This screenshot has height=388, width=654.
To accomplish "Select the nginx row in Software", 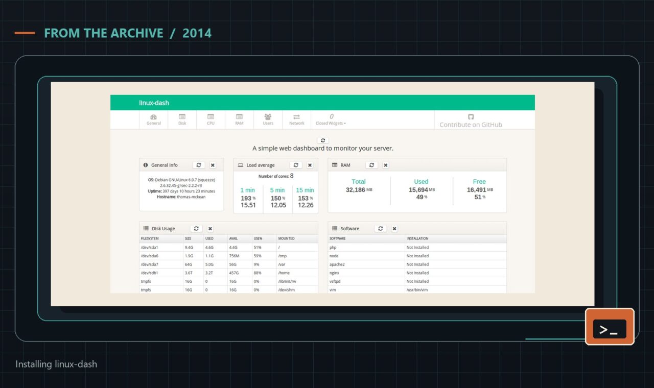I will 417,273.
